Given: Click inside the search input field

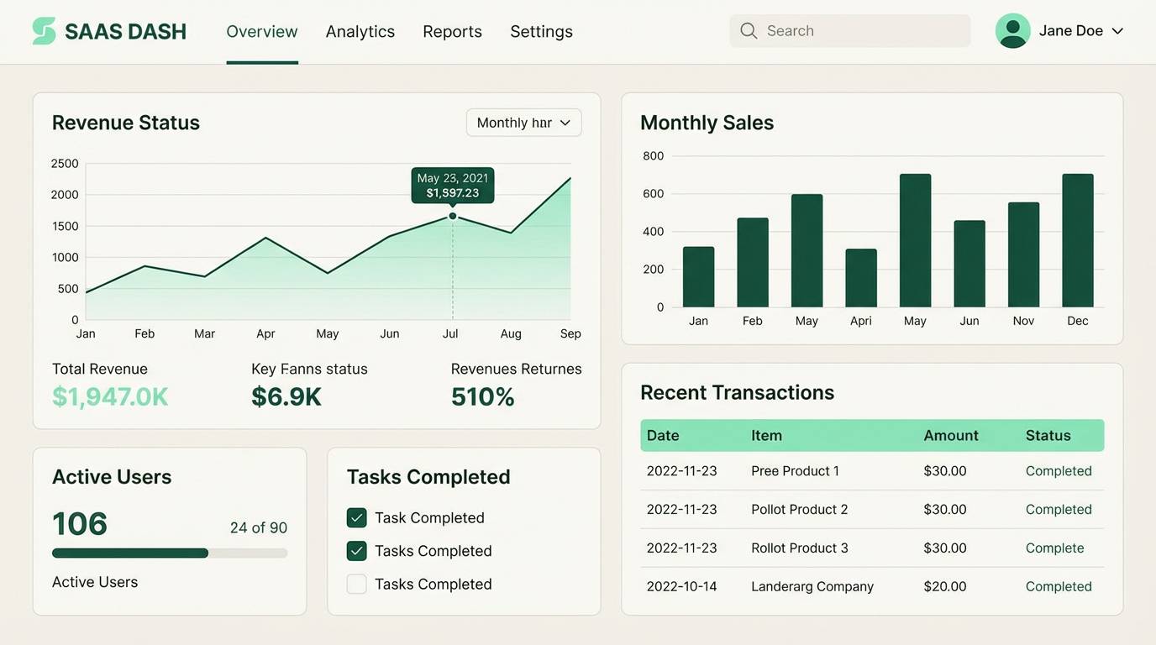Looking at the screenshot, I should click(849, 30).
